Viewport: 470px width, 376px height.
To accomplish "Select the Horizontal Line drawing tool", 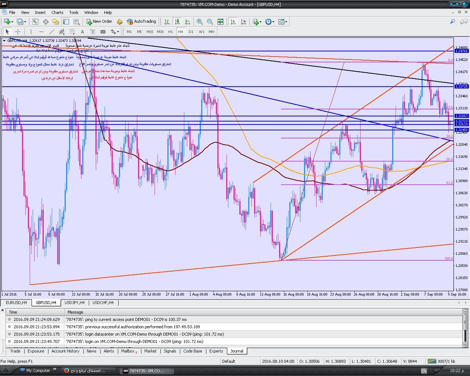I will coord(41,32).
